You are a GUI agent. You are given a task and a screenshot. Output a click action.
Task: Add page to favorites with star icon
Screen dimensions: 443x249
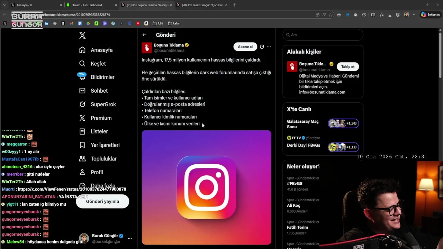click(331, 15)
